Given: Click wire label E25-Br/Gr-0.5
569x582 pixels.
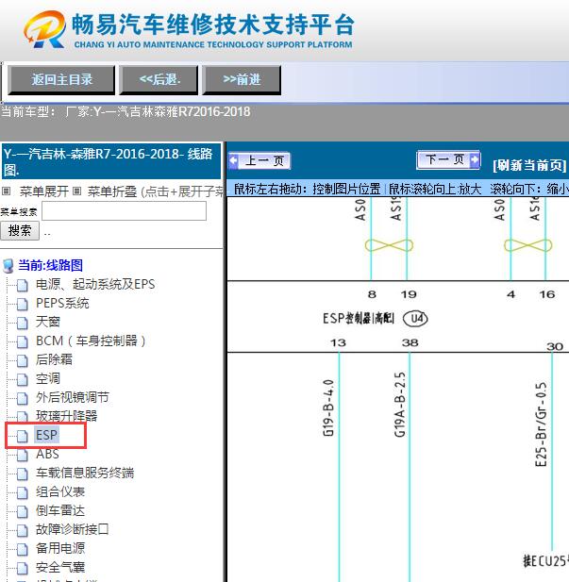Looking at the screenshot, I should point(541,424).
